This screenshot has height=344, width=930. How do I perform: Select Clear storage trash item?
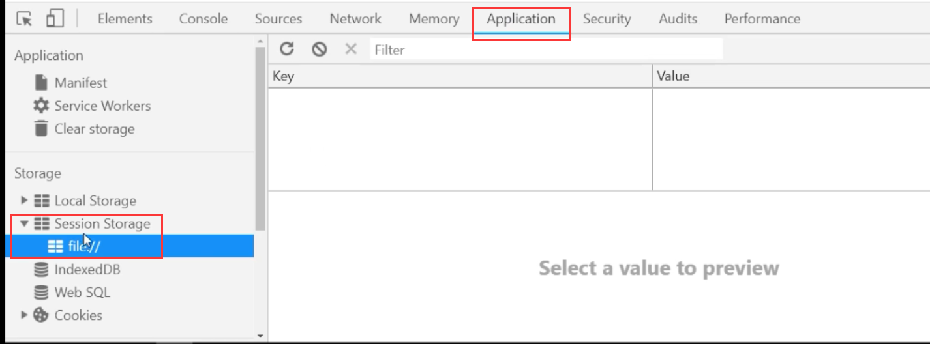[x=94, y=129]
